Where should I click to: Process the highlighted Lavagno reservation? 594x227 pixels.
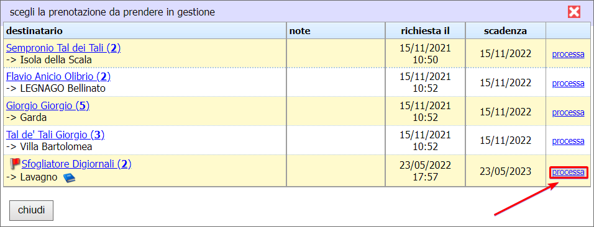[569, 172]
